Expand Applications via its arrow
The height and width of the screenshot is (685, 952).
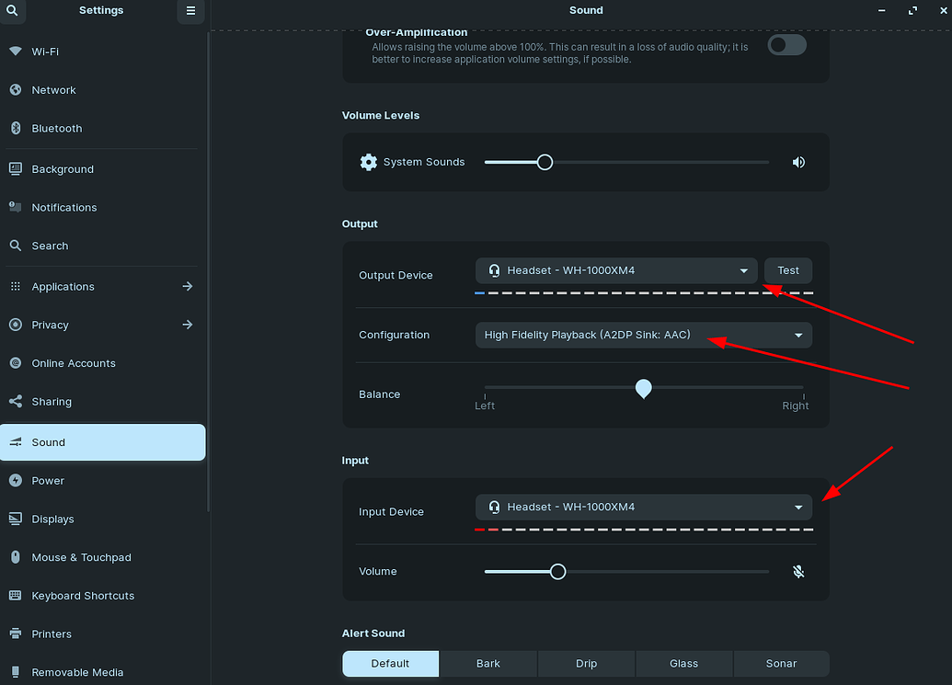pos(188,286)
